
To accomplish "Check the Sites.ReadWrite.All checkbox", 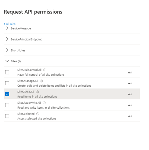I will tap(7, 105).
